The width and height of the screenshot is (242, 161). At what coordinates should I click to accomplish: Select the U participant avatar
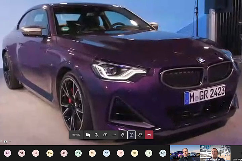(x=149, y=153)
